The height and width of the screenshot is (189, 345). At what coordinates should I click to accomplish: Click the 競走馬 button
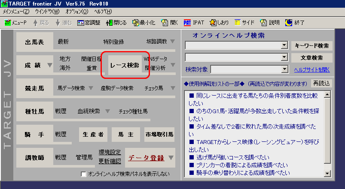[x=35, y=88]
